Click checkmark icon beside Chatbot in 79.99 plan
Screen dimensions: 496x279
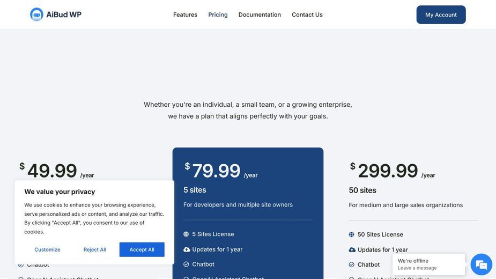[186, 264]
